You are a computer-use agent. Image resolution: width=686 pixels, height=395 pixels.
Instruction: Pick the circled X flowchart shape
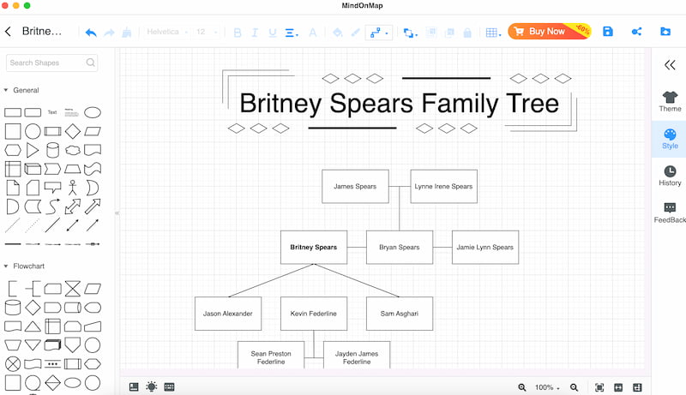[x=13, y=363]
